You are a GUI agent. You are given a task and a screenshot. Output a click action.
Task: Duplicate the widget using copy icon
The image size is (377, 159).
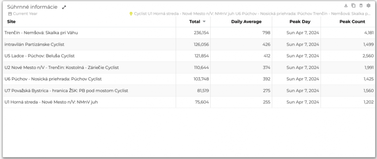353,6
